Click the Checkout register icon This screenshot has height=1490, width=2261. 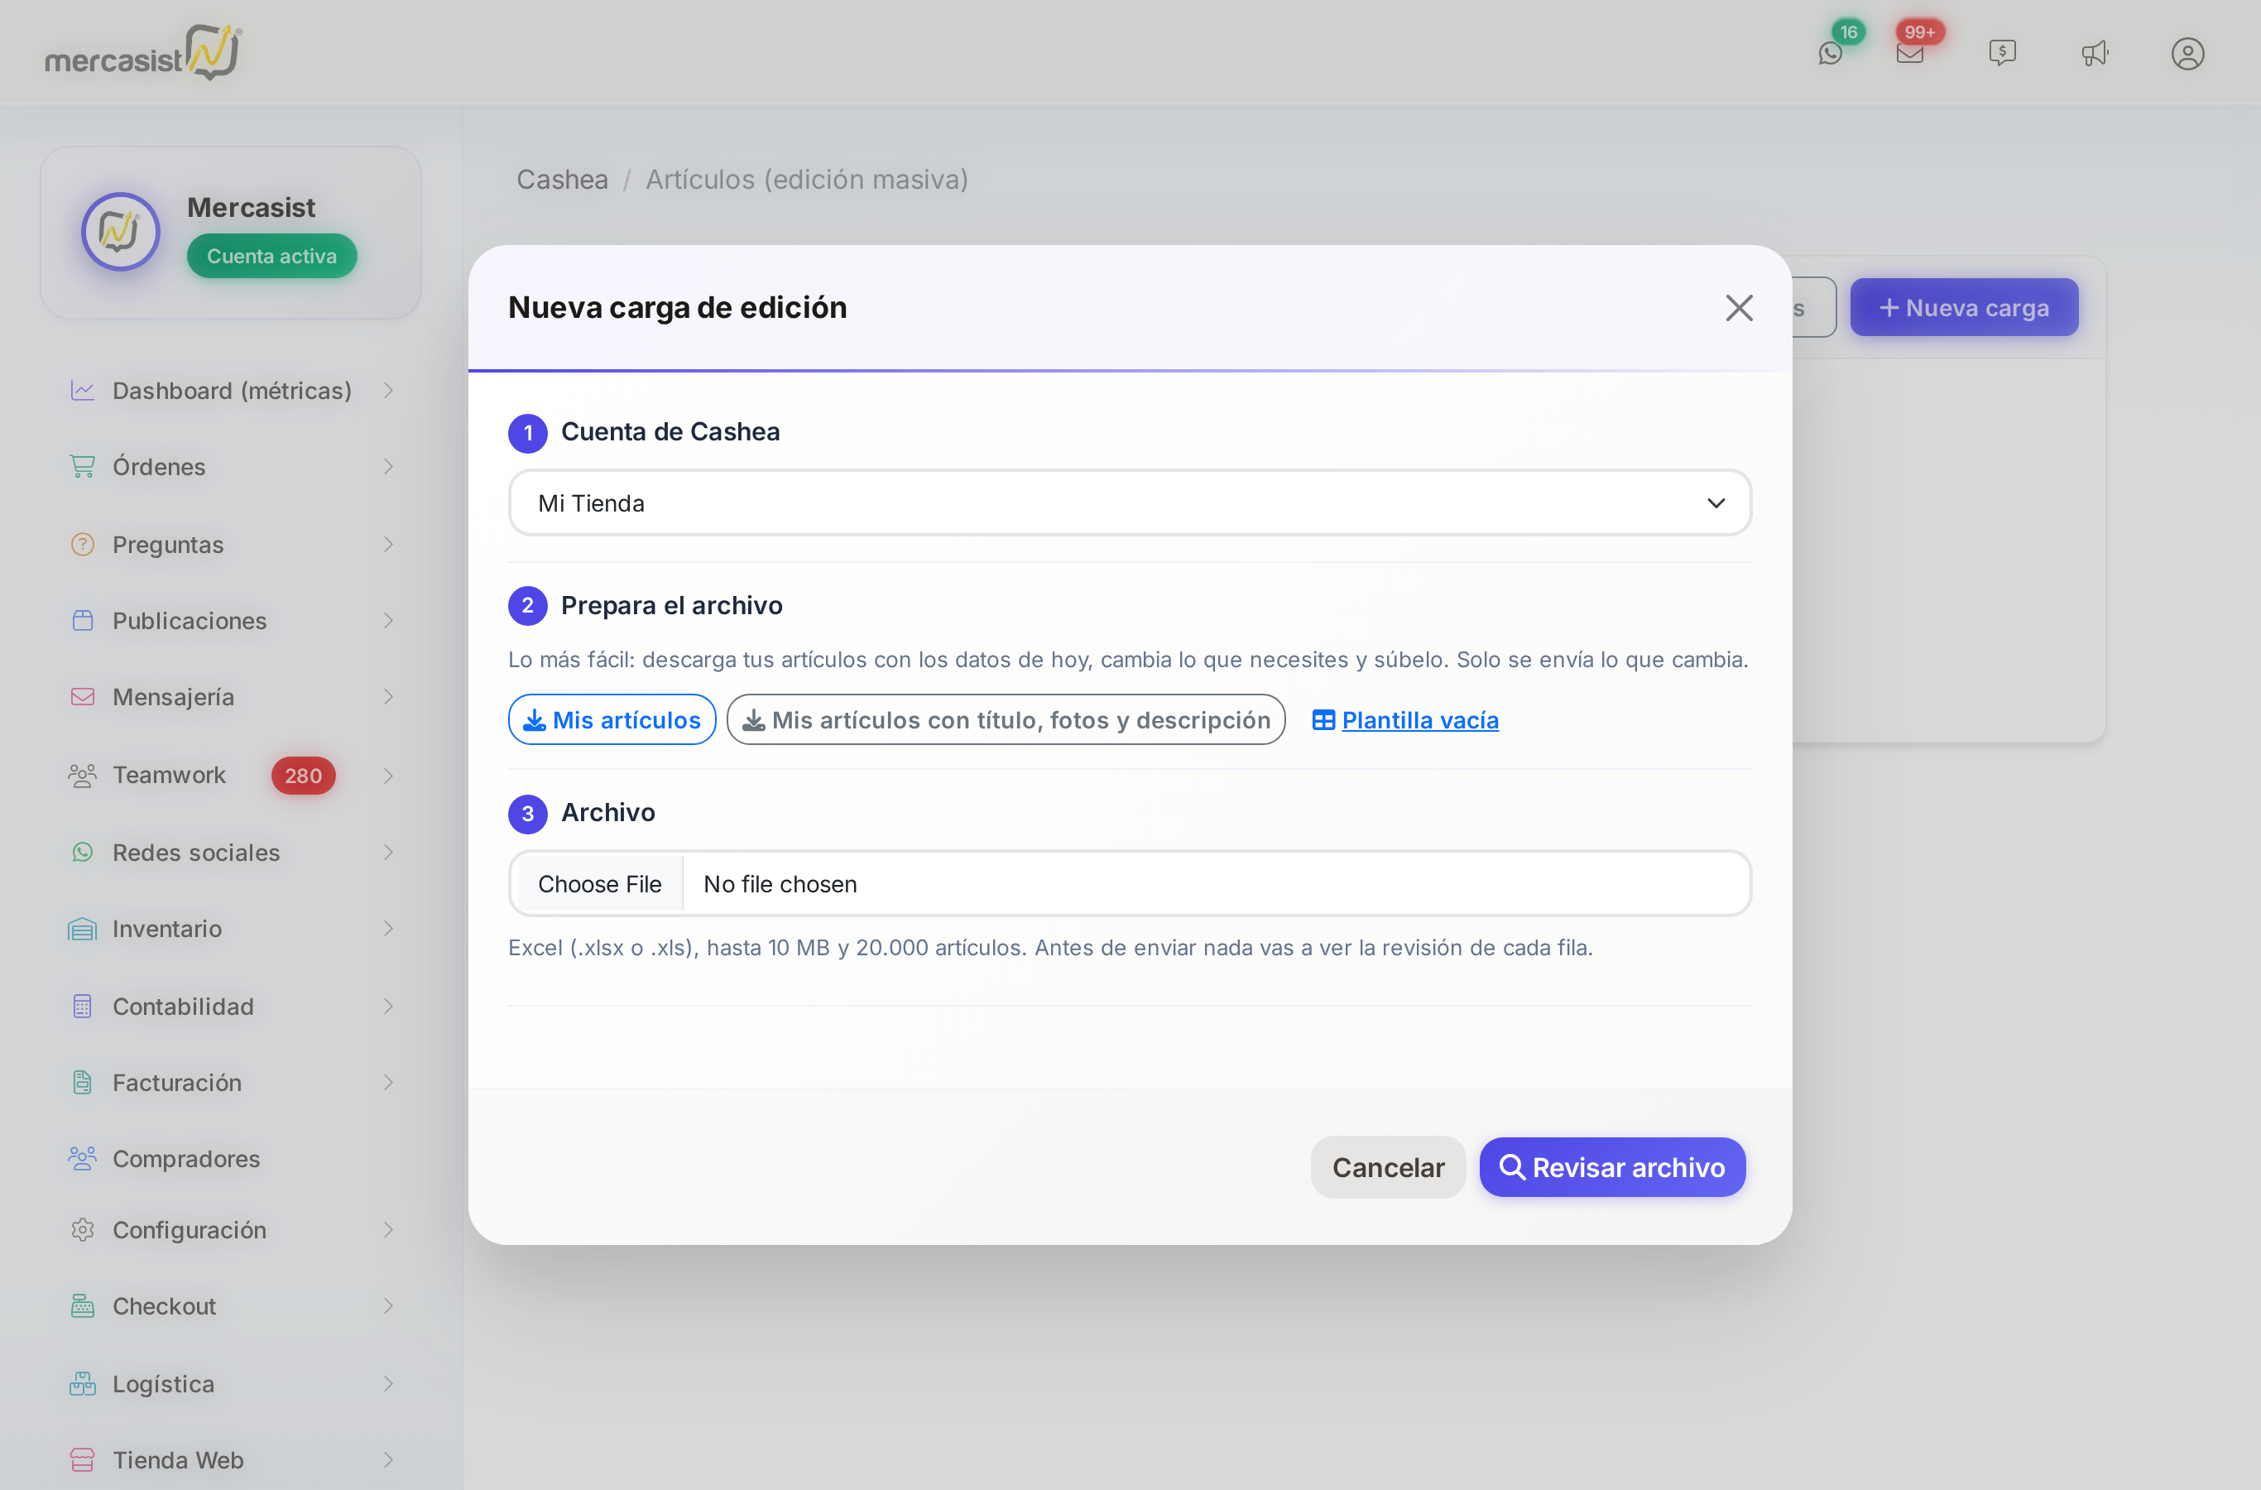[83, 1305]
